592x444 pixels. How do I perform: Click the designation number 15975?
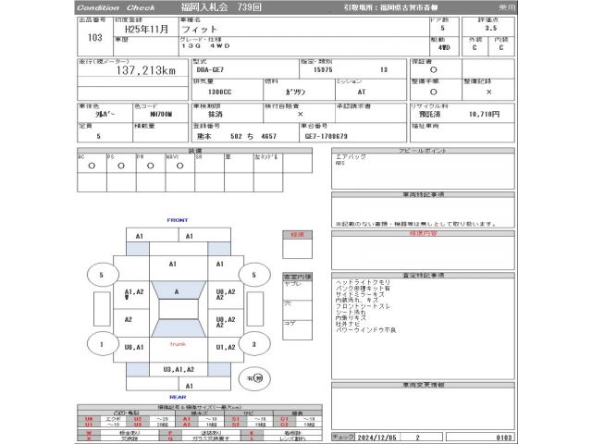pyautogui.click(x=323, y=70)
